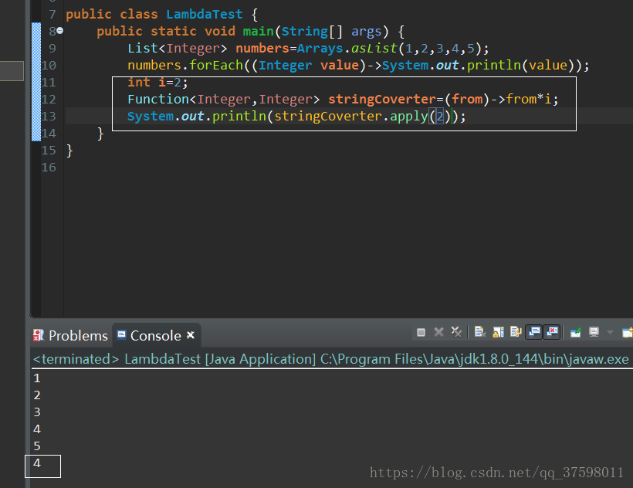Remove all terminated launches
Screen dimensions: 633x488
[x=456, y=332]
